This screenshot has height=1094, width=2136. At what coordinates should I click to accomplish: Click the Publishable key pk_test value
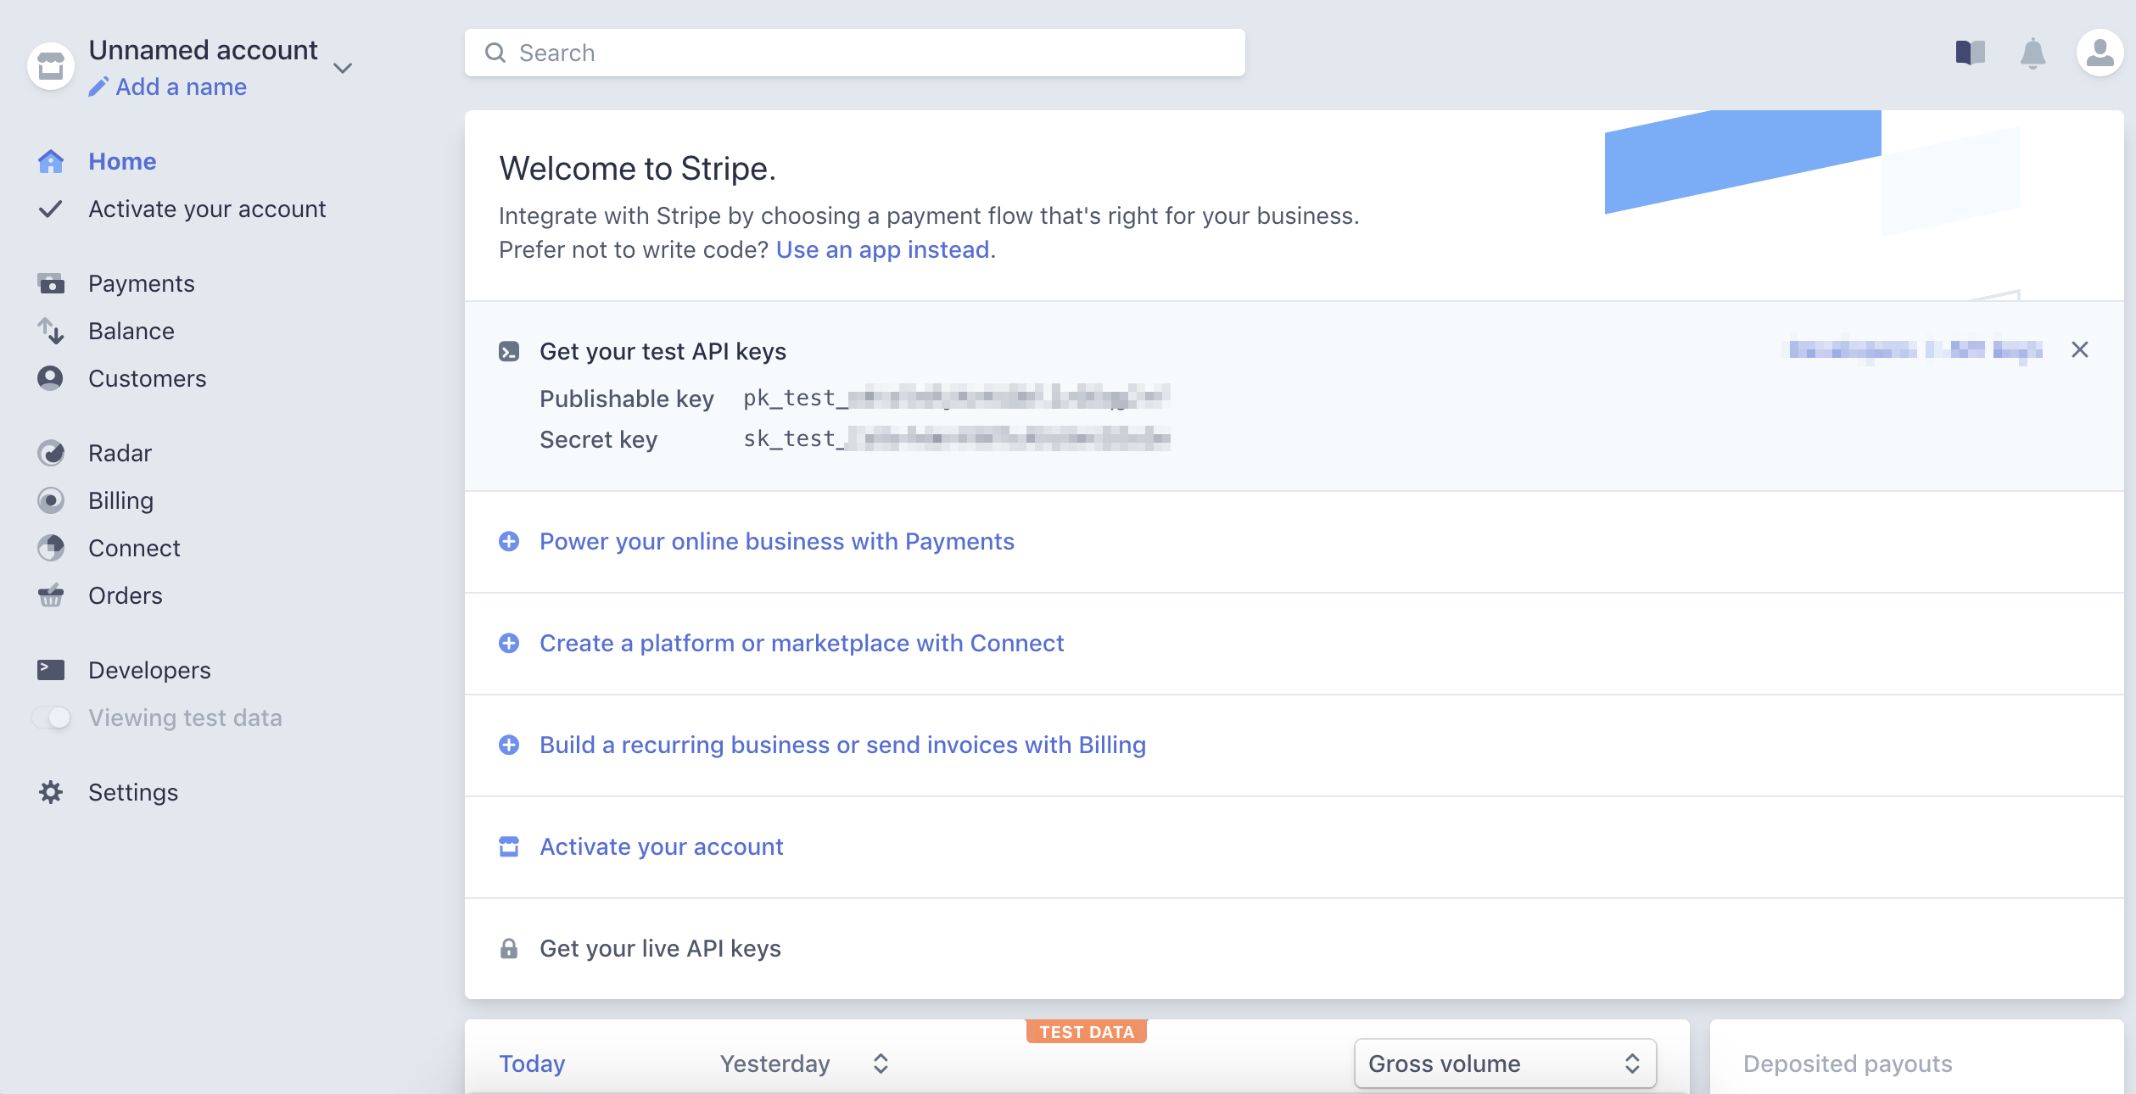click(957, 397)
